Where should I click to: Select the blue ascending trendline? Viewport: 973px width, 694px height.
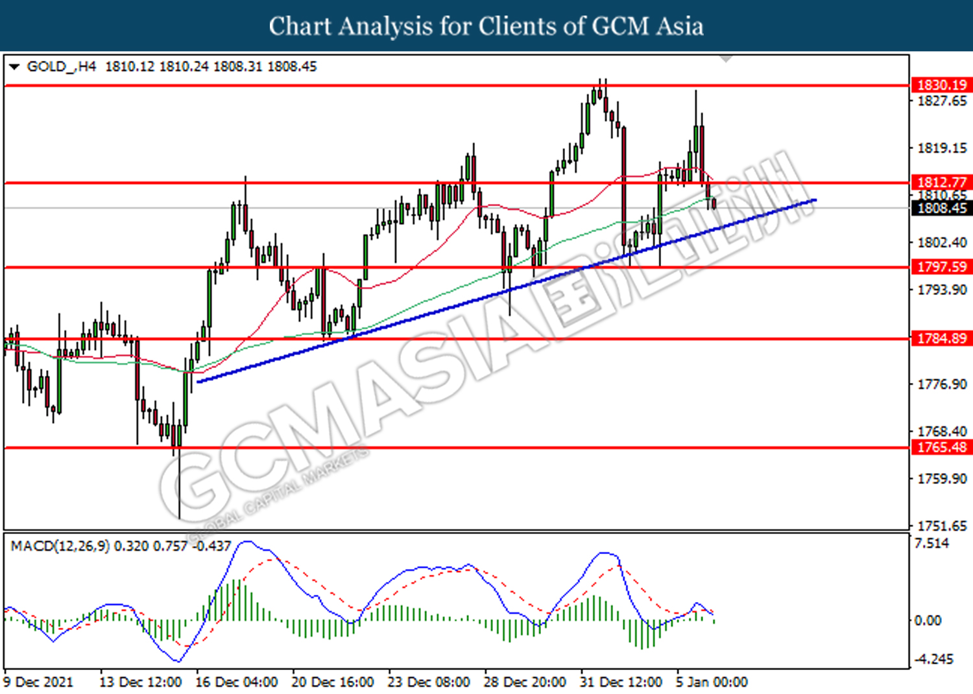(x=506, y=291)
